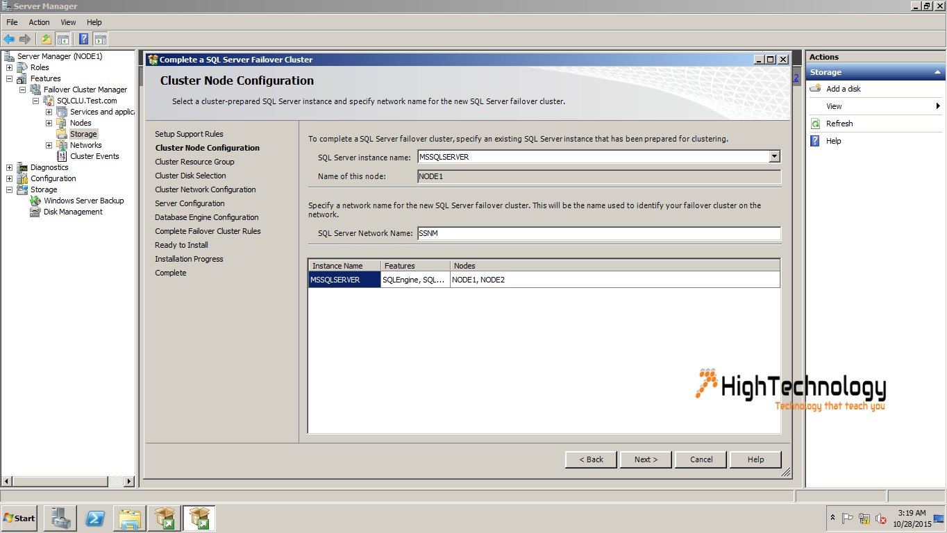This screenshot has width=947, height=533.
Task: Collapse the SQLCLU.Test.com node
Action: tap(35, 101)
